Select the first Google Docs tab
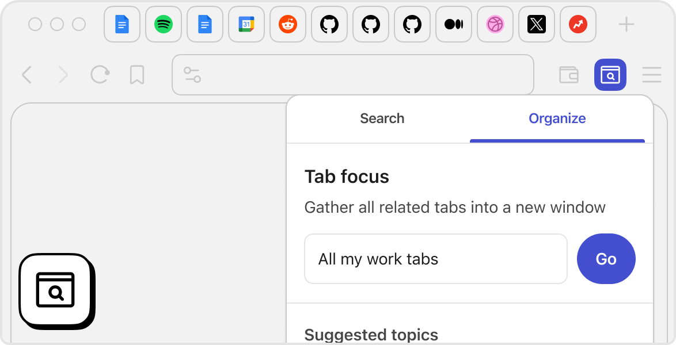Screen dimensions: 676x345 tap(122, 24)
